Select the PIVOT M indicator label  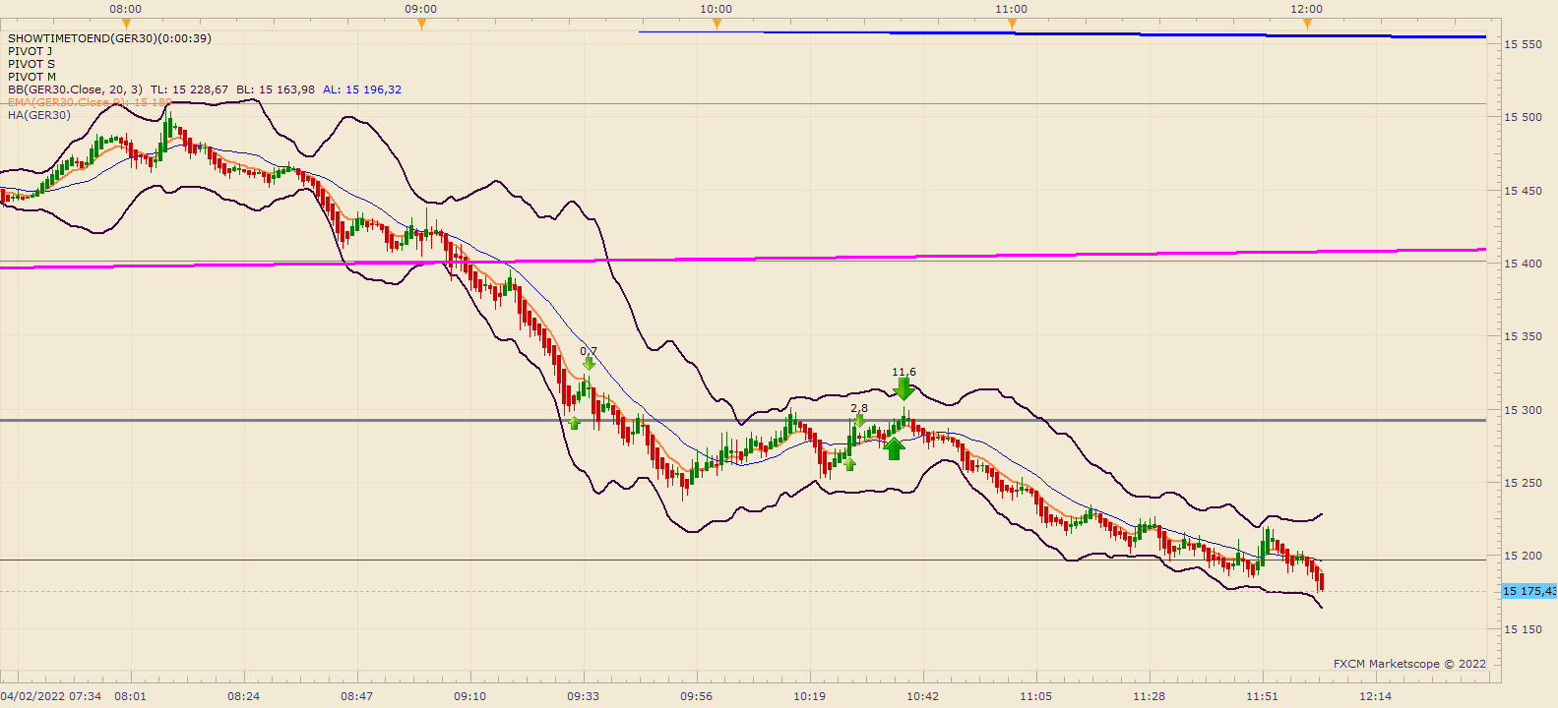[32, 77]
